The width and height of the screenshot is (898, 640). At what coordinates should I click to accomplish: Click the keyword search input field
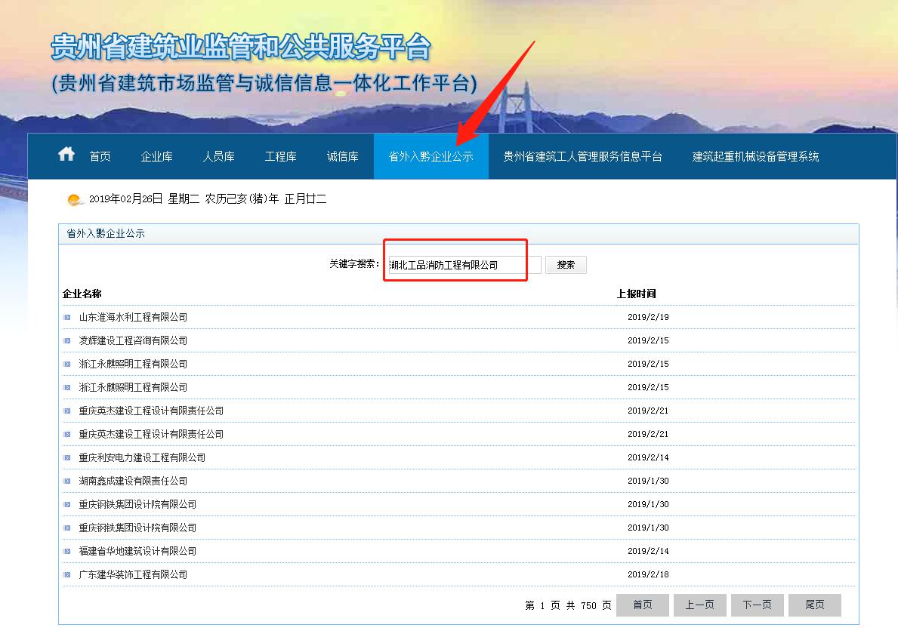point(464,265)
